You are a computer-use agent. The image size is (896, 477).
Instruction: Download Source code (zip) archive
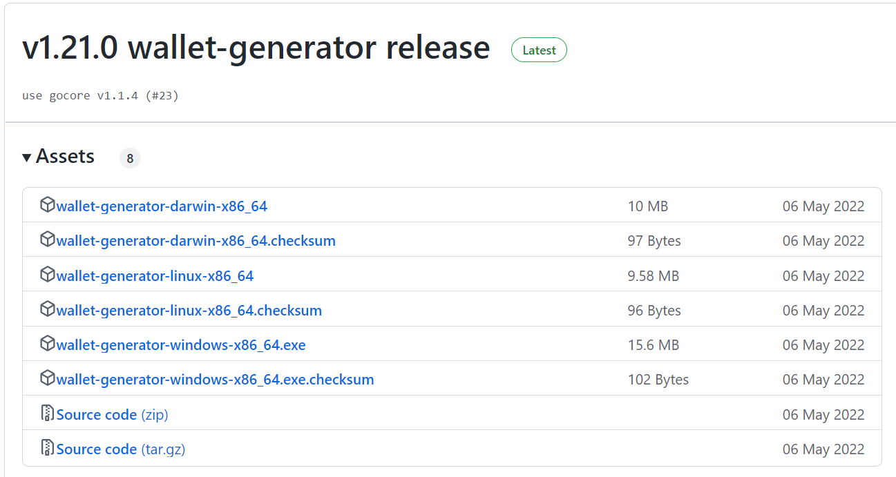pos(112,415)
